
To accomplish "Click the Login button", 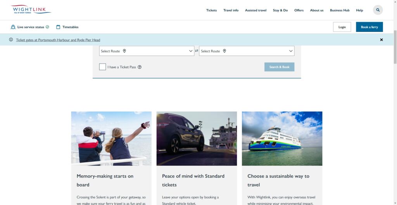I will tap(342, 27).
